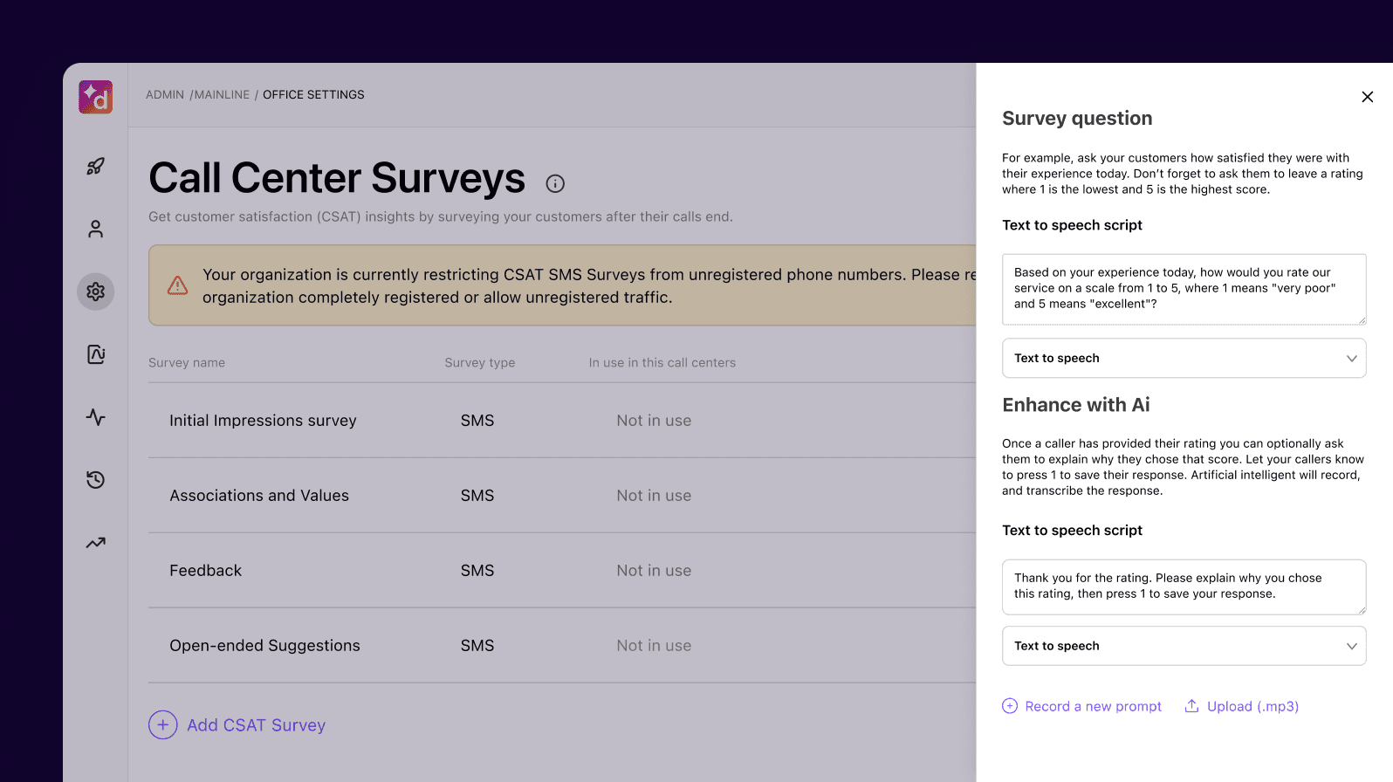Image resolution: width=1393 pixels, height=782 pixels.
Task: Open the activity pulse sidebar icon
Action: click(96, 417)
